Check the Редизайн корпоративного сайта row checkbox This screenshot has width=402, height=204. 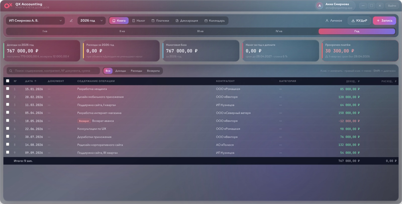[x=8, y=144]
